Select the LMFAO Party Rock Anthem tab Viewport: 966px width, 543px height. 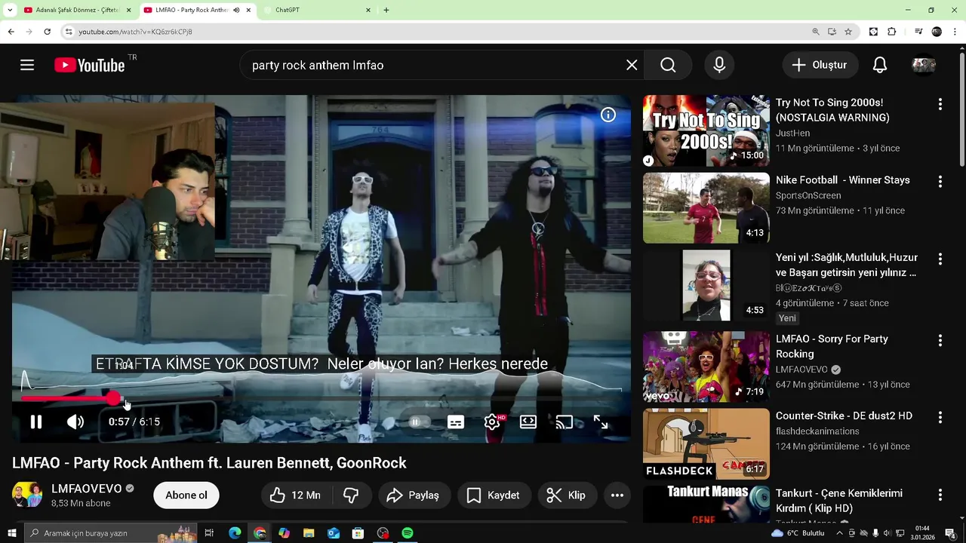point(192,10)
